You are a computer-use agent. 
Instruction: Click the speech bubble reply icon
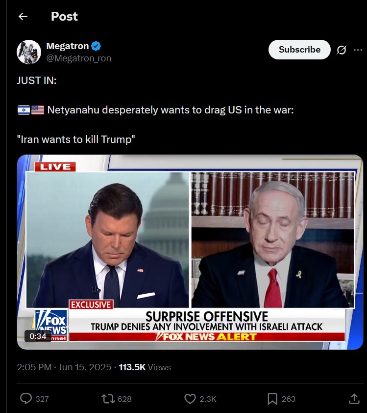coord(26,399)
